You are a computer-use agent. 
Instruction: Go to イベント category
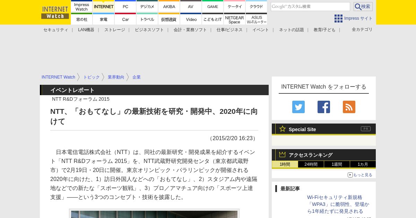tap(261, 30)
